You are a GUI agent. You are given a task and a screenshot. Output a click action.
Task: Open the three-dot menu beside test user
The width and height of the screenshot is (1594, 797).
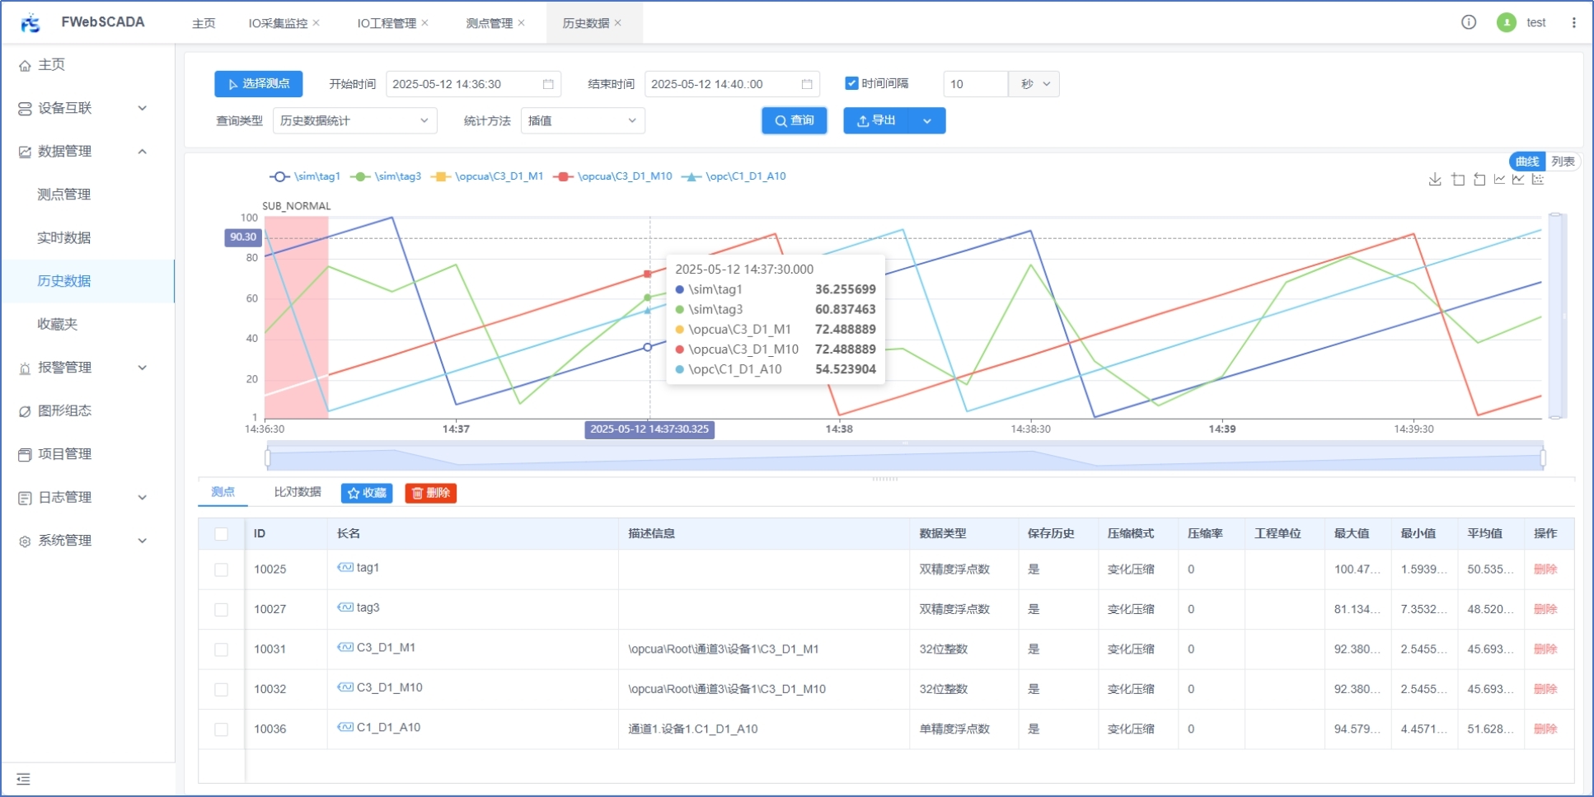[1573, 22]
